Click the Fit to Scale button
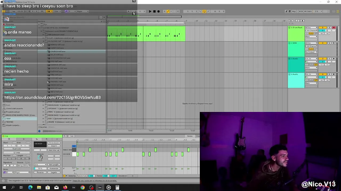Viewport: 341px width, 191px height. coord(54,143)
